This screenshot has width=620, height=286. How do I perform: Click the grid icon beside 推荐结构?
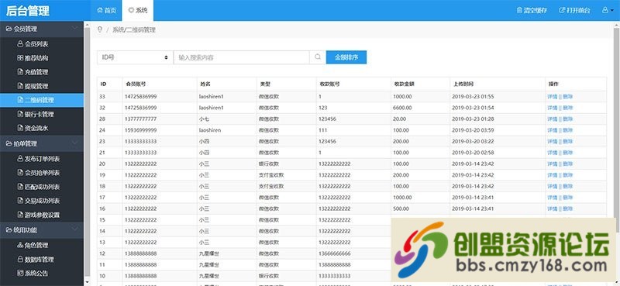coord(21,58)
